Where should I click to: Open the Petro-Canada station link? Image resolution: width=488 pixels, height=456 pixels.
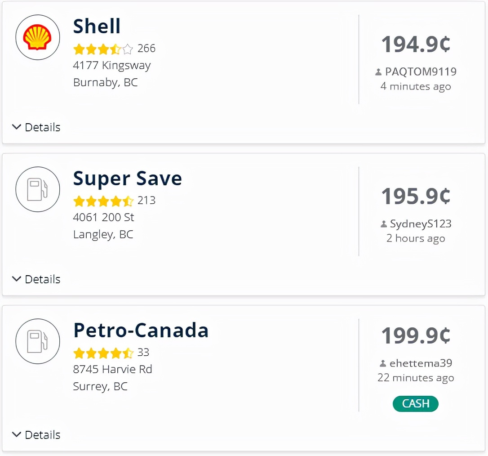pos(141,331)
